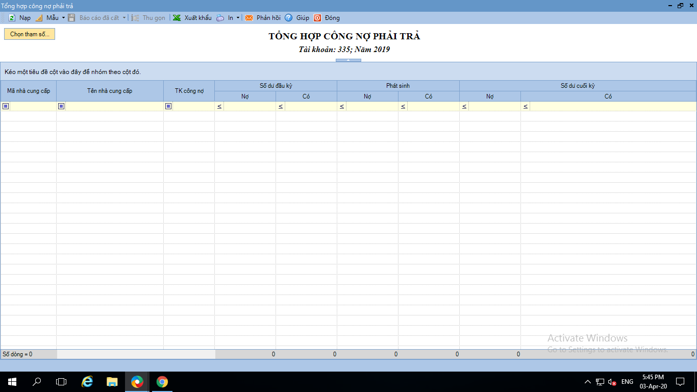Screen dimensions: 697x392
Task: Toggle filter operator for Mã nhà cung cấp
Action: (6, 106)
